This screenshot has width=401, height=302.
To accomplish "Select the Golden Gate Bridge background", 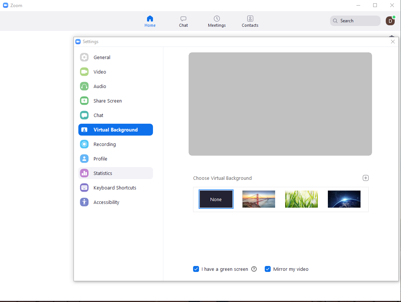I will (259, 199).
